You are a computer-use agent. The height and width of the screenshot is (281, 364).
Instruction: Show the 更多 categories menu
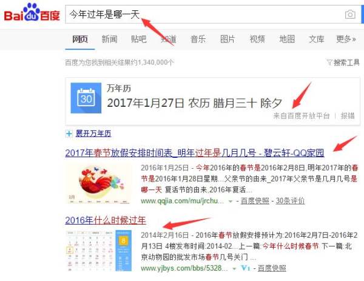[346, 39]
